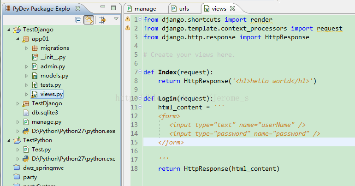Switch to the manage editor tab
The image size is (355, 186).
145,9
